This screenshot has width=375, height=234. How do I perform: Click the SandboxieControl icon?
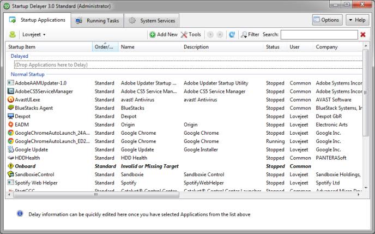[x=11, y=174]
